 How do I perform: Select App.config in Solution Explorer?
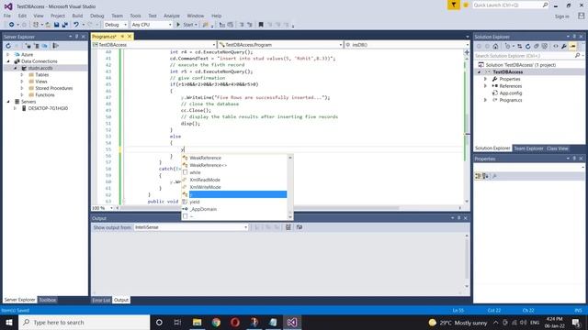tap(511, 93)
